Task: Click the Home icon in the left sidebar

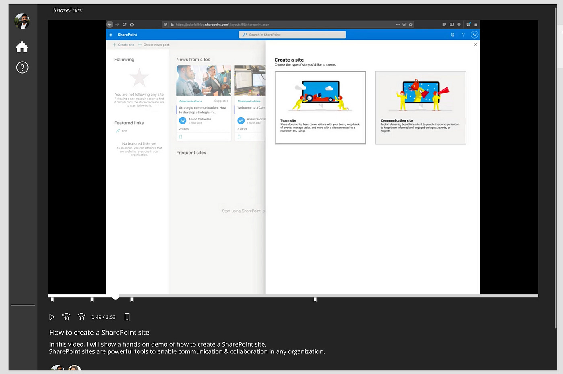Action: pos(22,47)
